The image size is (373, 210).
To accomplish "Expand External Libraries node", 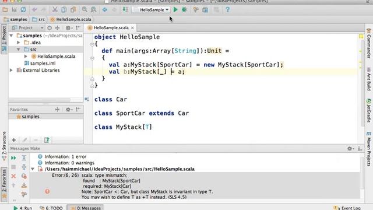I will tap(11, 70).
